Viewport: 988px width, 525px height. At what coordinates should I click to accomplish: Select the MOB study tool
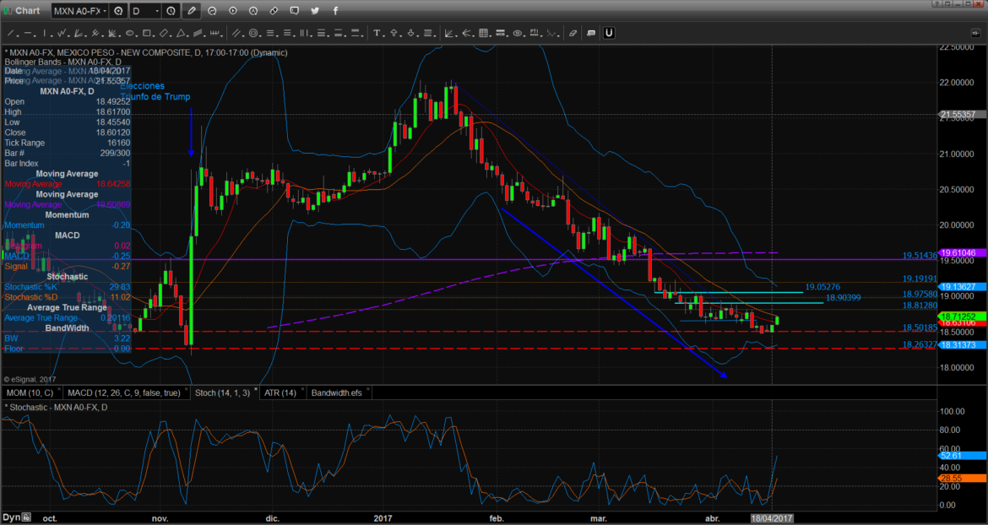(x=500, y=33)
